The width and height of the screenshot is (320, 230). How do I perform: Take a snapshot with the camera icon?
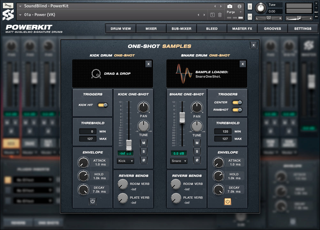[x=230, y=6]
